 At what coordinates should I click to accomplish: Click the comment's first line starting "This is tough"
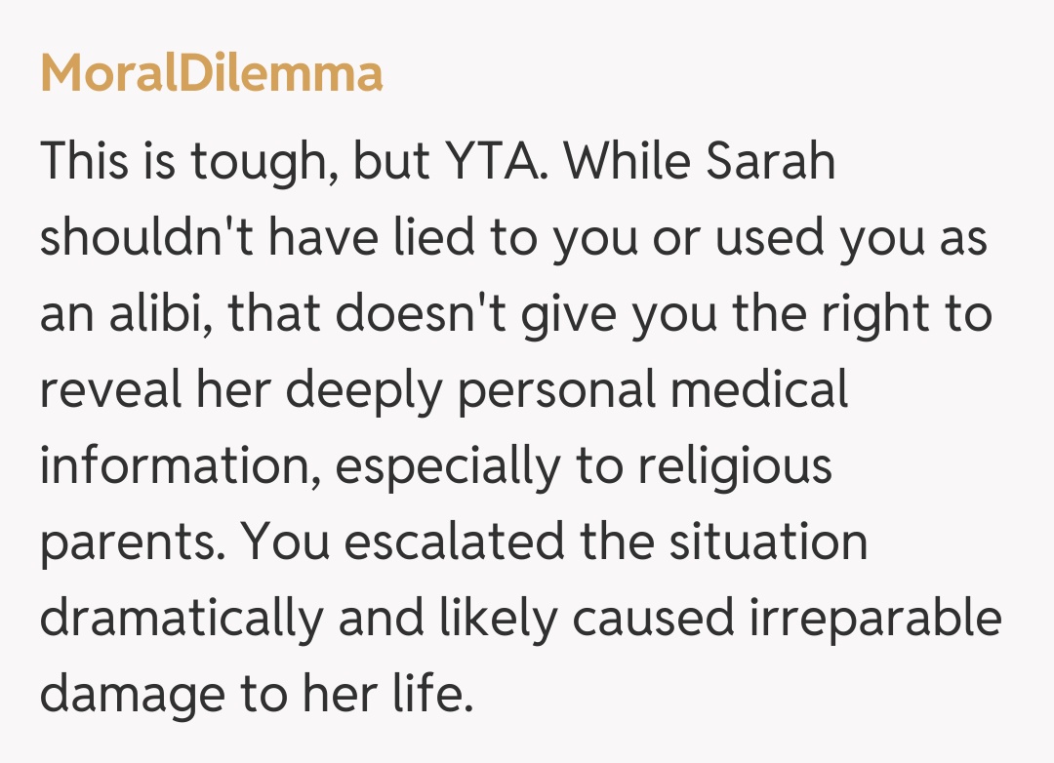pyautogui.click(x=437, y=161)
